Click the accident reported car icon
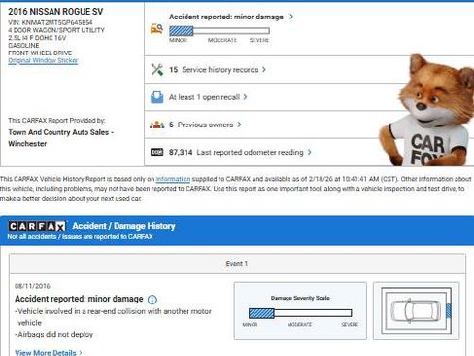The height and width of the screenshot is (356, 474). click(x=156, y=29)
